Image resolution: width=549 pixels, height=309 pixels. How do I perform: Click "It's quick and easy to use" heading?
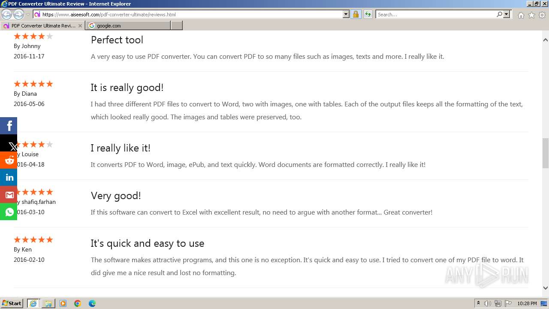click(x=148, y=243)
